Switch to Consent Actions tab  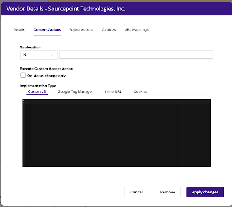[x=47, y=30]
